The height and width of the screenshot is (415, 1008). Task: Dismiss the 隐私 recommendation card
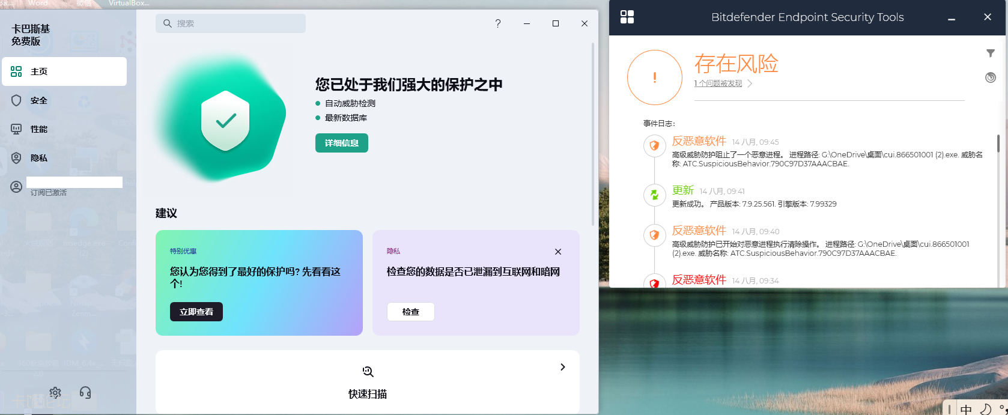coord(558,252)
